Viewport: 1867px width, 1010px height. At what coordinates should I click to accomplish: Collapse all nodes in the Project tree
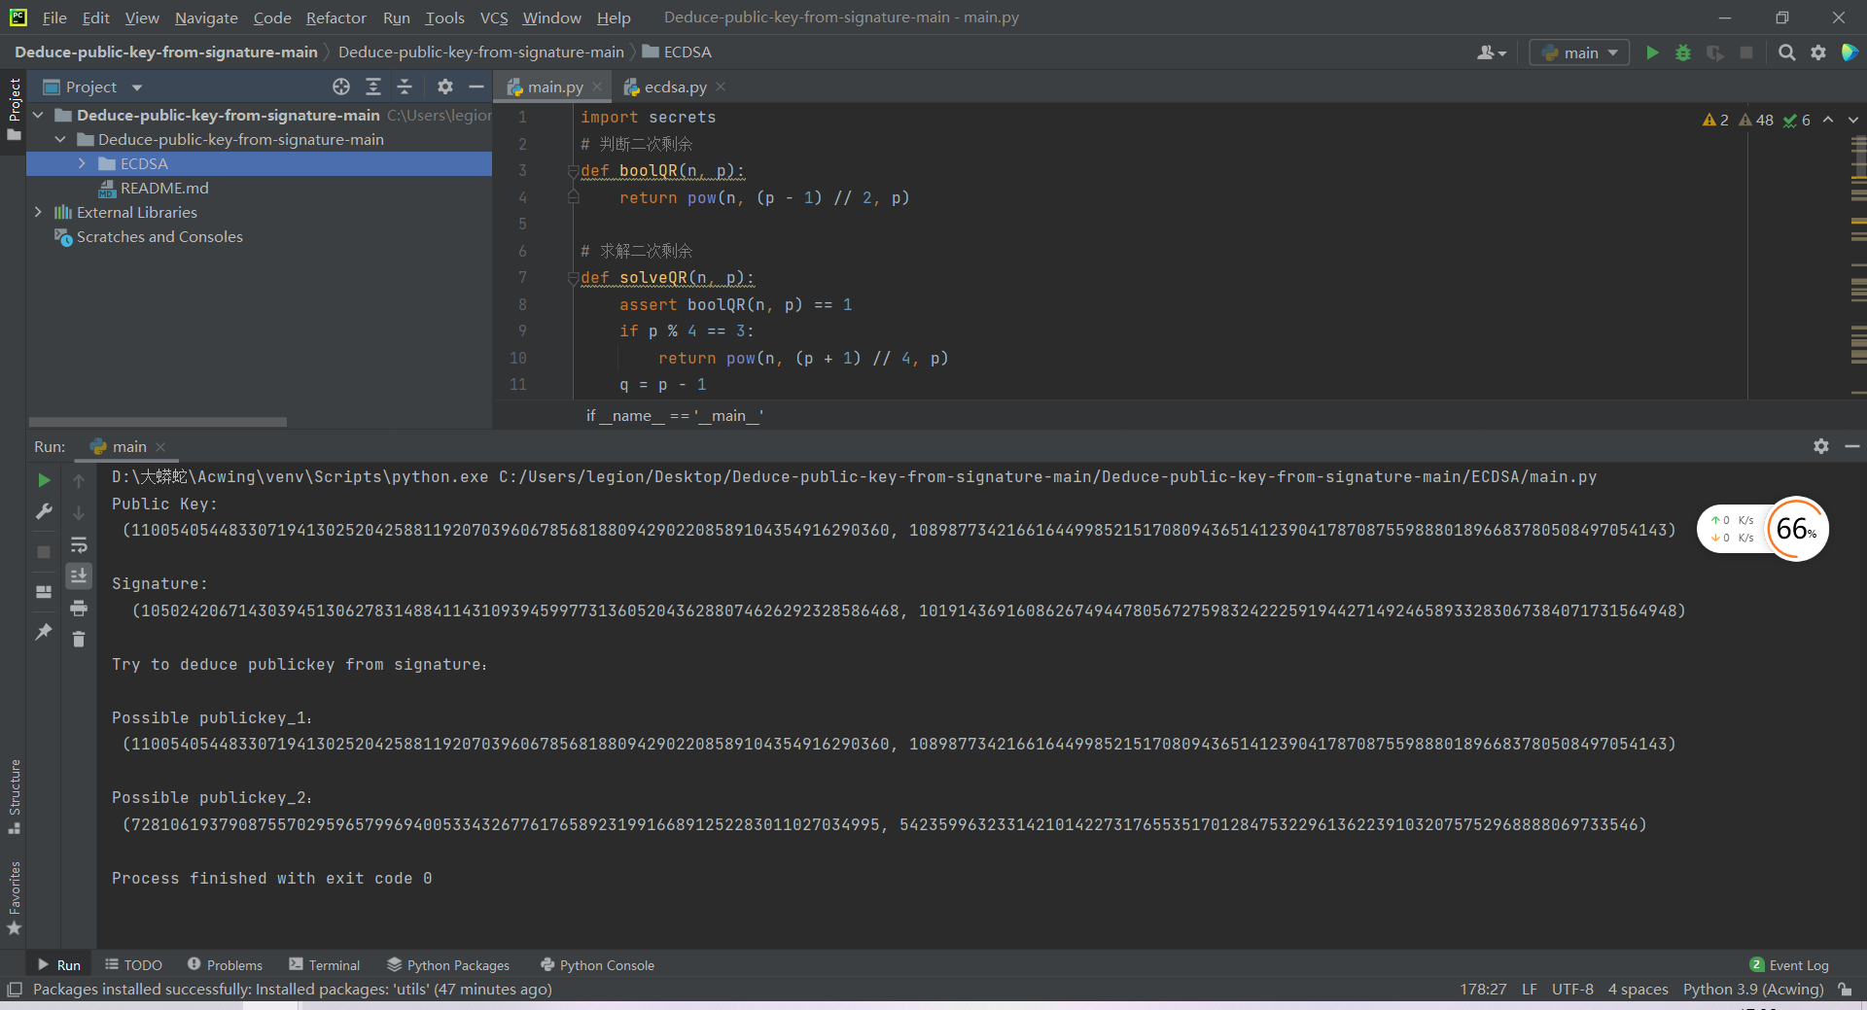[405, 87]
